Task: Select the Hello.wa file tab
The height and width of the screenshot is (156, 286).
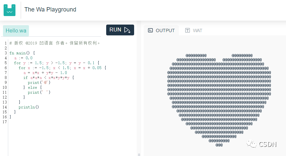Action: 16,30
